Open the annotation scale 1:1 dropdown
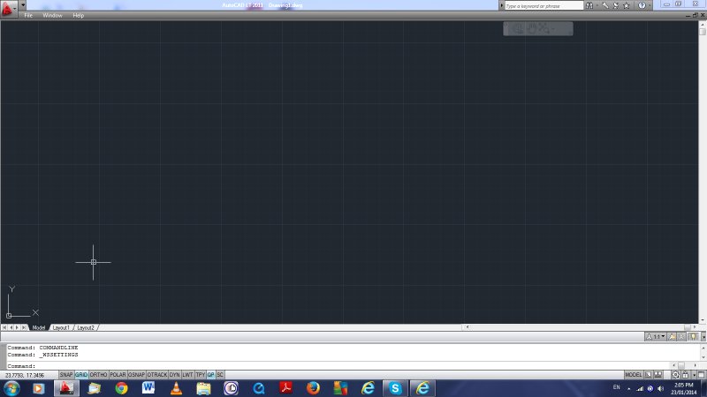 (655, 336)
